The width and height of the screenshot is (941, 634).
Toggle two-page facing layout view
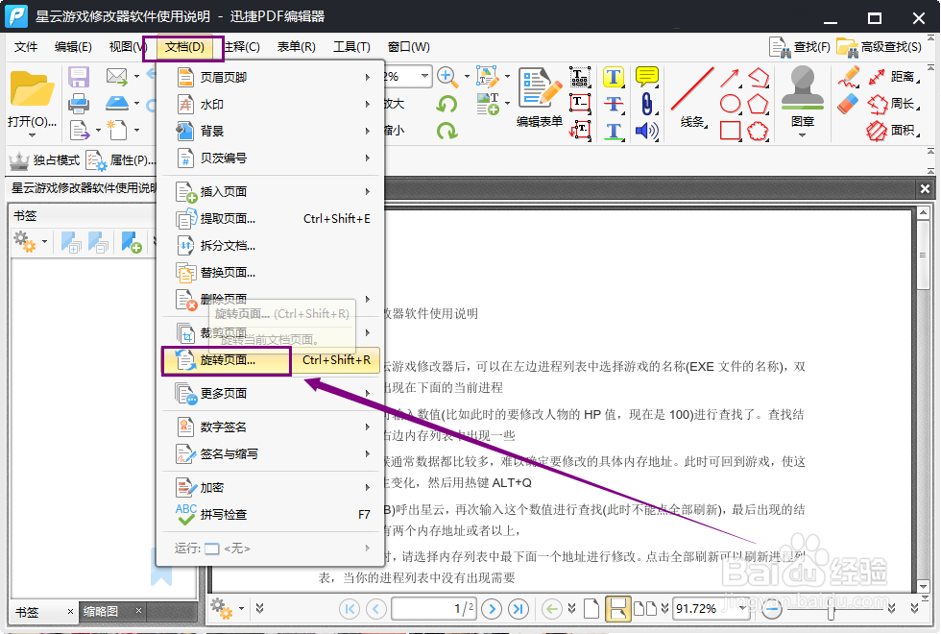click(645, 609)
